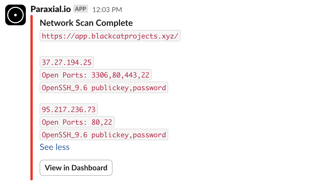The height and width of the screenshot is (185, 310).
Task: Click the second OpenSSH_9.6 publickey,password line
Action: coord(104,134)
